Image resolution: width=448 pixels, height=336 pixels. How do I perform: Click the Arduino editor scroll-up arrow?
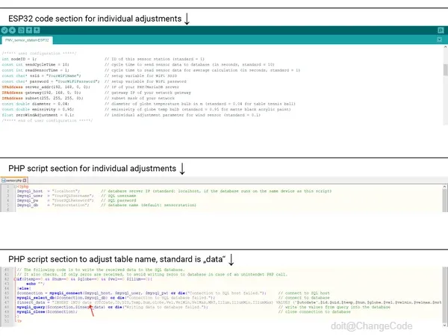(445, 46)
